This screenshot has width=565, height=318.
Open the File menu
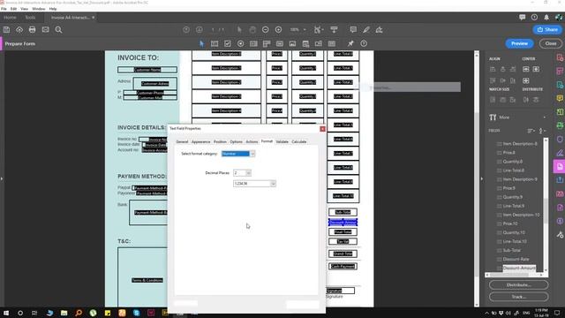4,9
